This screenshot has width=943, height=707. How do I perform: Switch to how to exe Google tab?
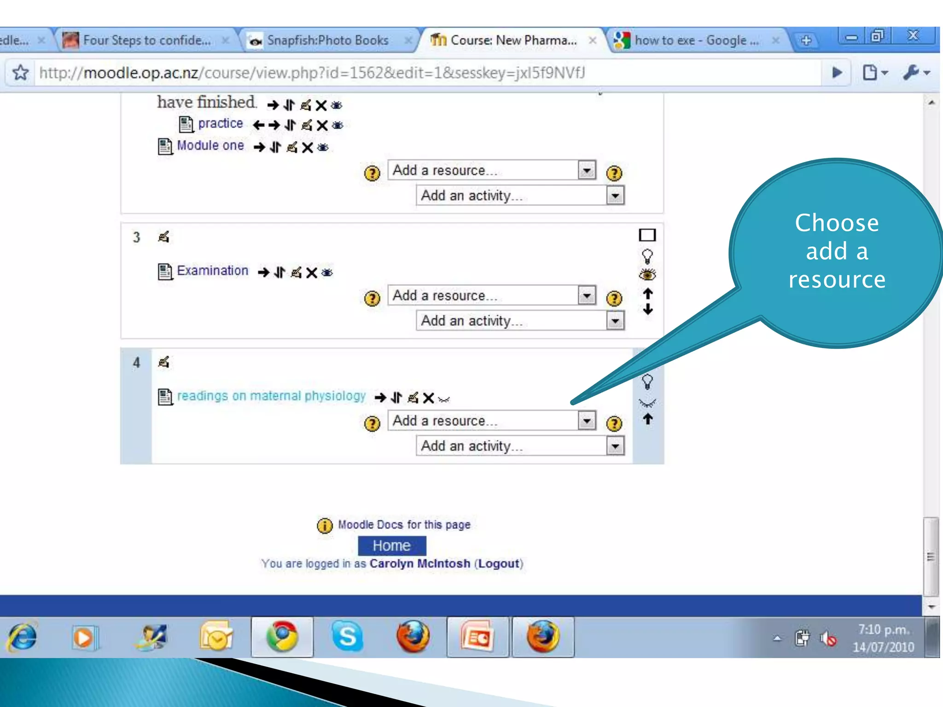(695, 41)
